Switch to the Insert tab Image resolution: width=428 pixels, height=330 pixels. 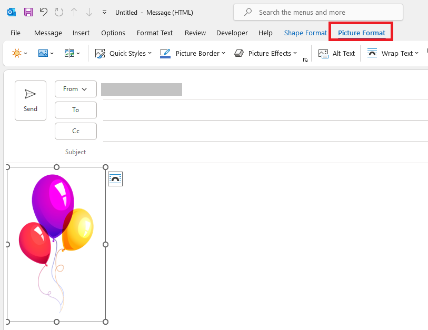tap(81, 33)
